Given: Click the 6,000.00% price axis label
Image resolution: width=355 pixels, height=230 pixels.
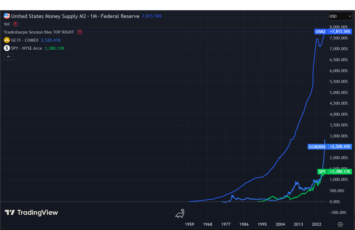Looking at the screenshot, I should pyautogui.click(x=339, y=71).
